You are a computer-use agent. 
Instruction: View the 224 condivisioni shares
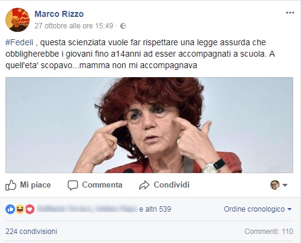point(31,232)
